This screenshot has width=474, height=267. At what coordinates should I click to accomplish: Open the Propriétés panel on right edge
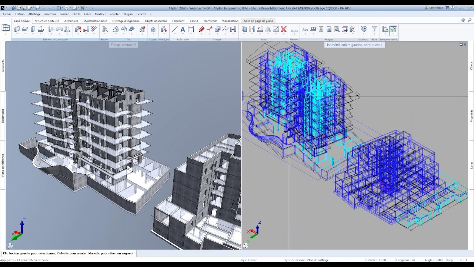(x=471, y=116)
